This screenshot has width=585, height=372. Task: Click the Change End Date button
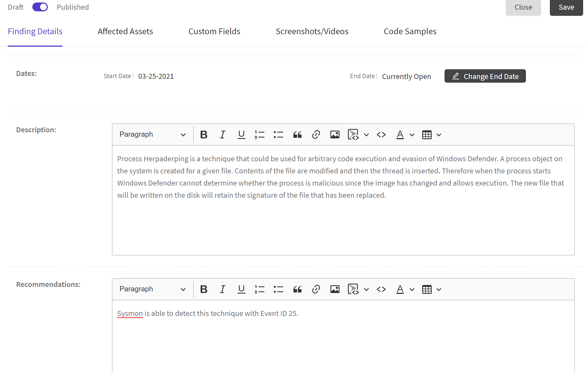(x=485, y=76)
